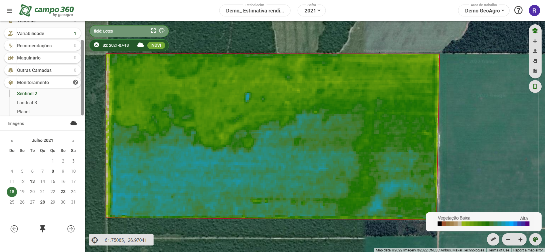Click the campo 360 logo
Screen dimensions: 545x252
[x=47, y=10]
